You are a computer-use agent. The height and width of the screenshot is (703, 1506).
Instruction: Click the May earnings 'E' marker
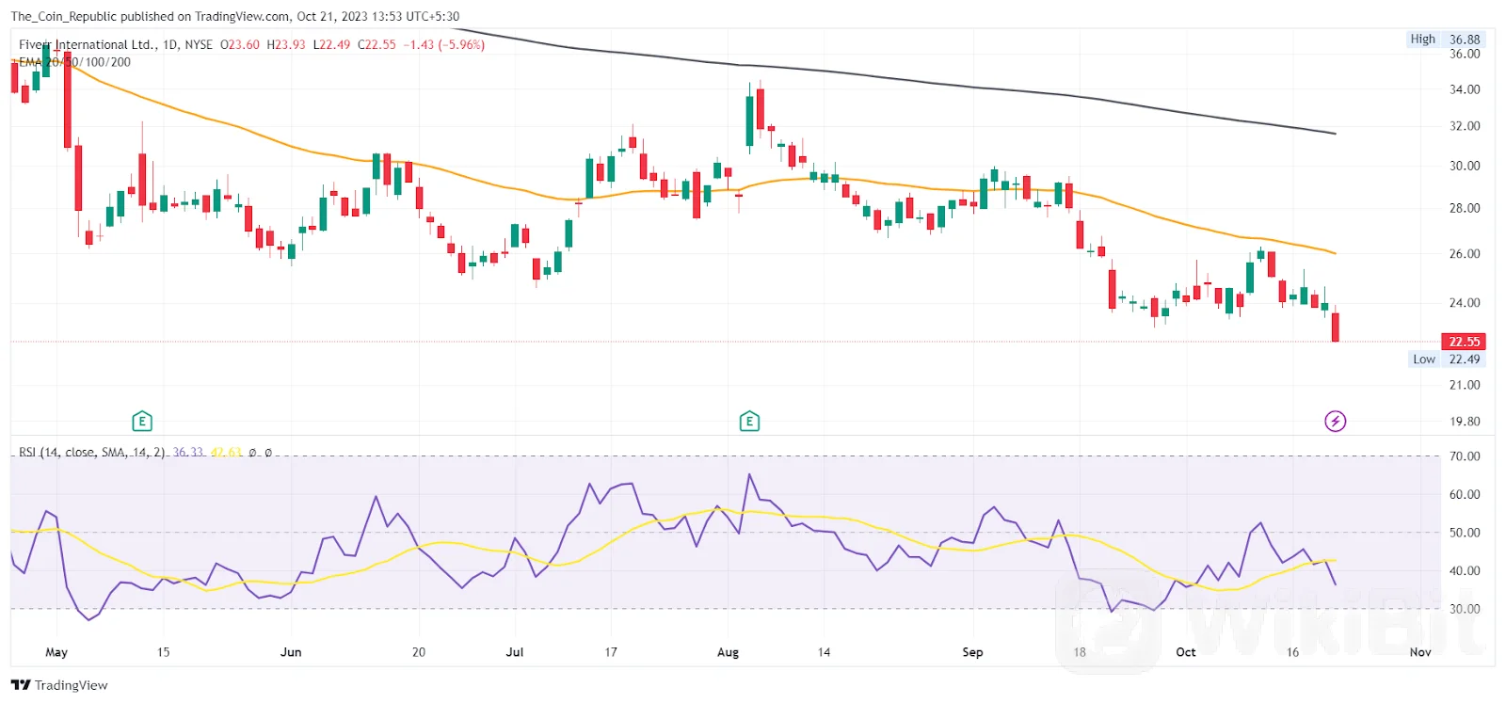142,421
